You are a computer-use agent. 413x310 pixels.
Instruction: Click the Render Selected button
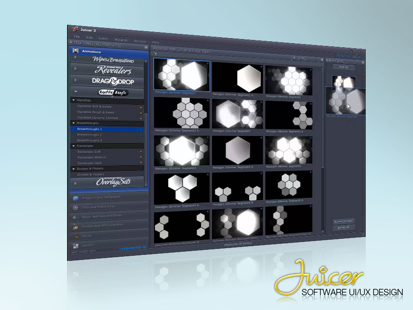[344, 221]
